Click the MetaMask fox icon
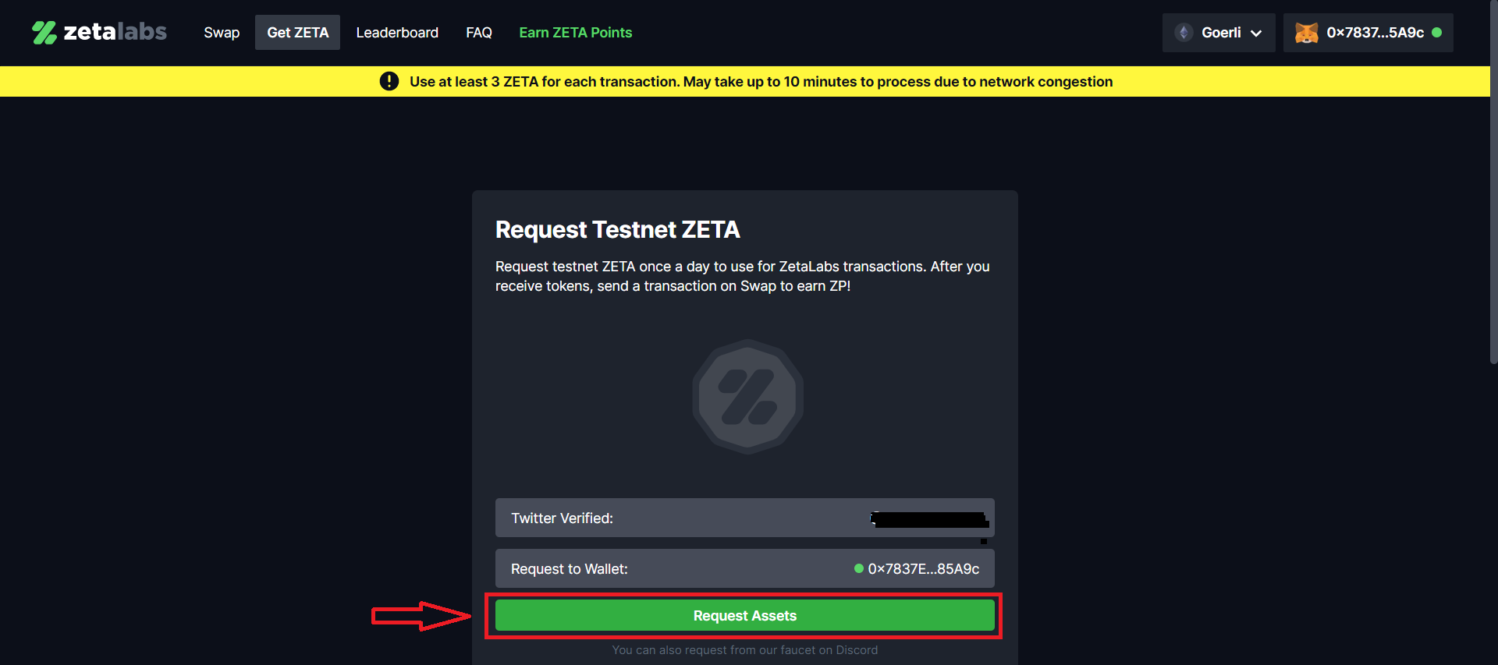The width and height of the screenshot is (1498, 665). (1306, 33)
